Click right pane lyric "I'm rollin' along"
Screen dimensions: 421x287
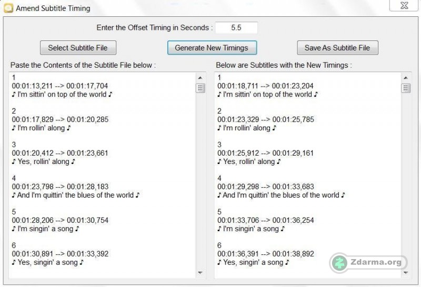coord(247,128)
